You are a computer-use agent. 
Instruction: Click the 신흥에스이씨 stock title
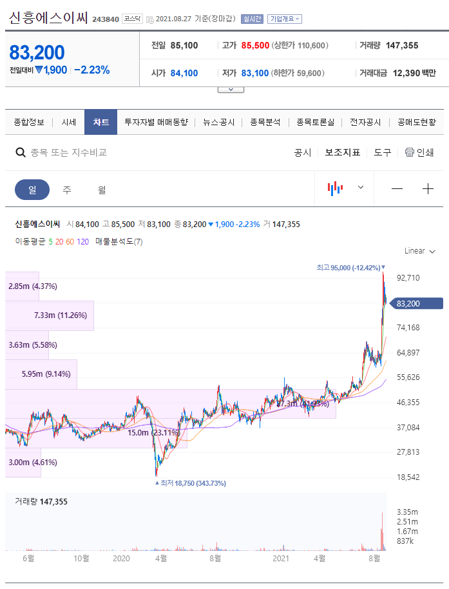point(48,17)
